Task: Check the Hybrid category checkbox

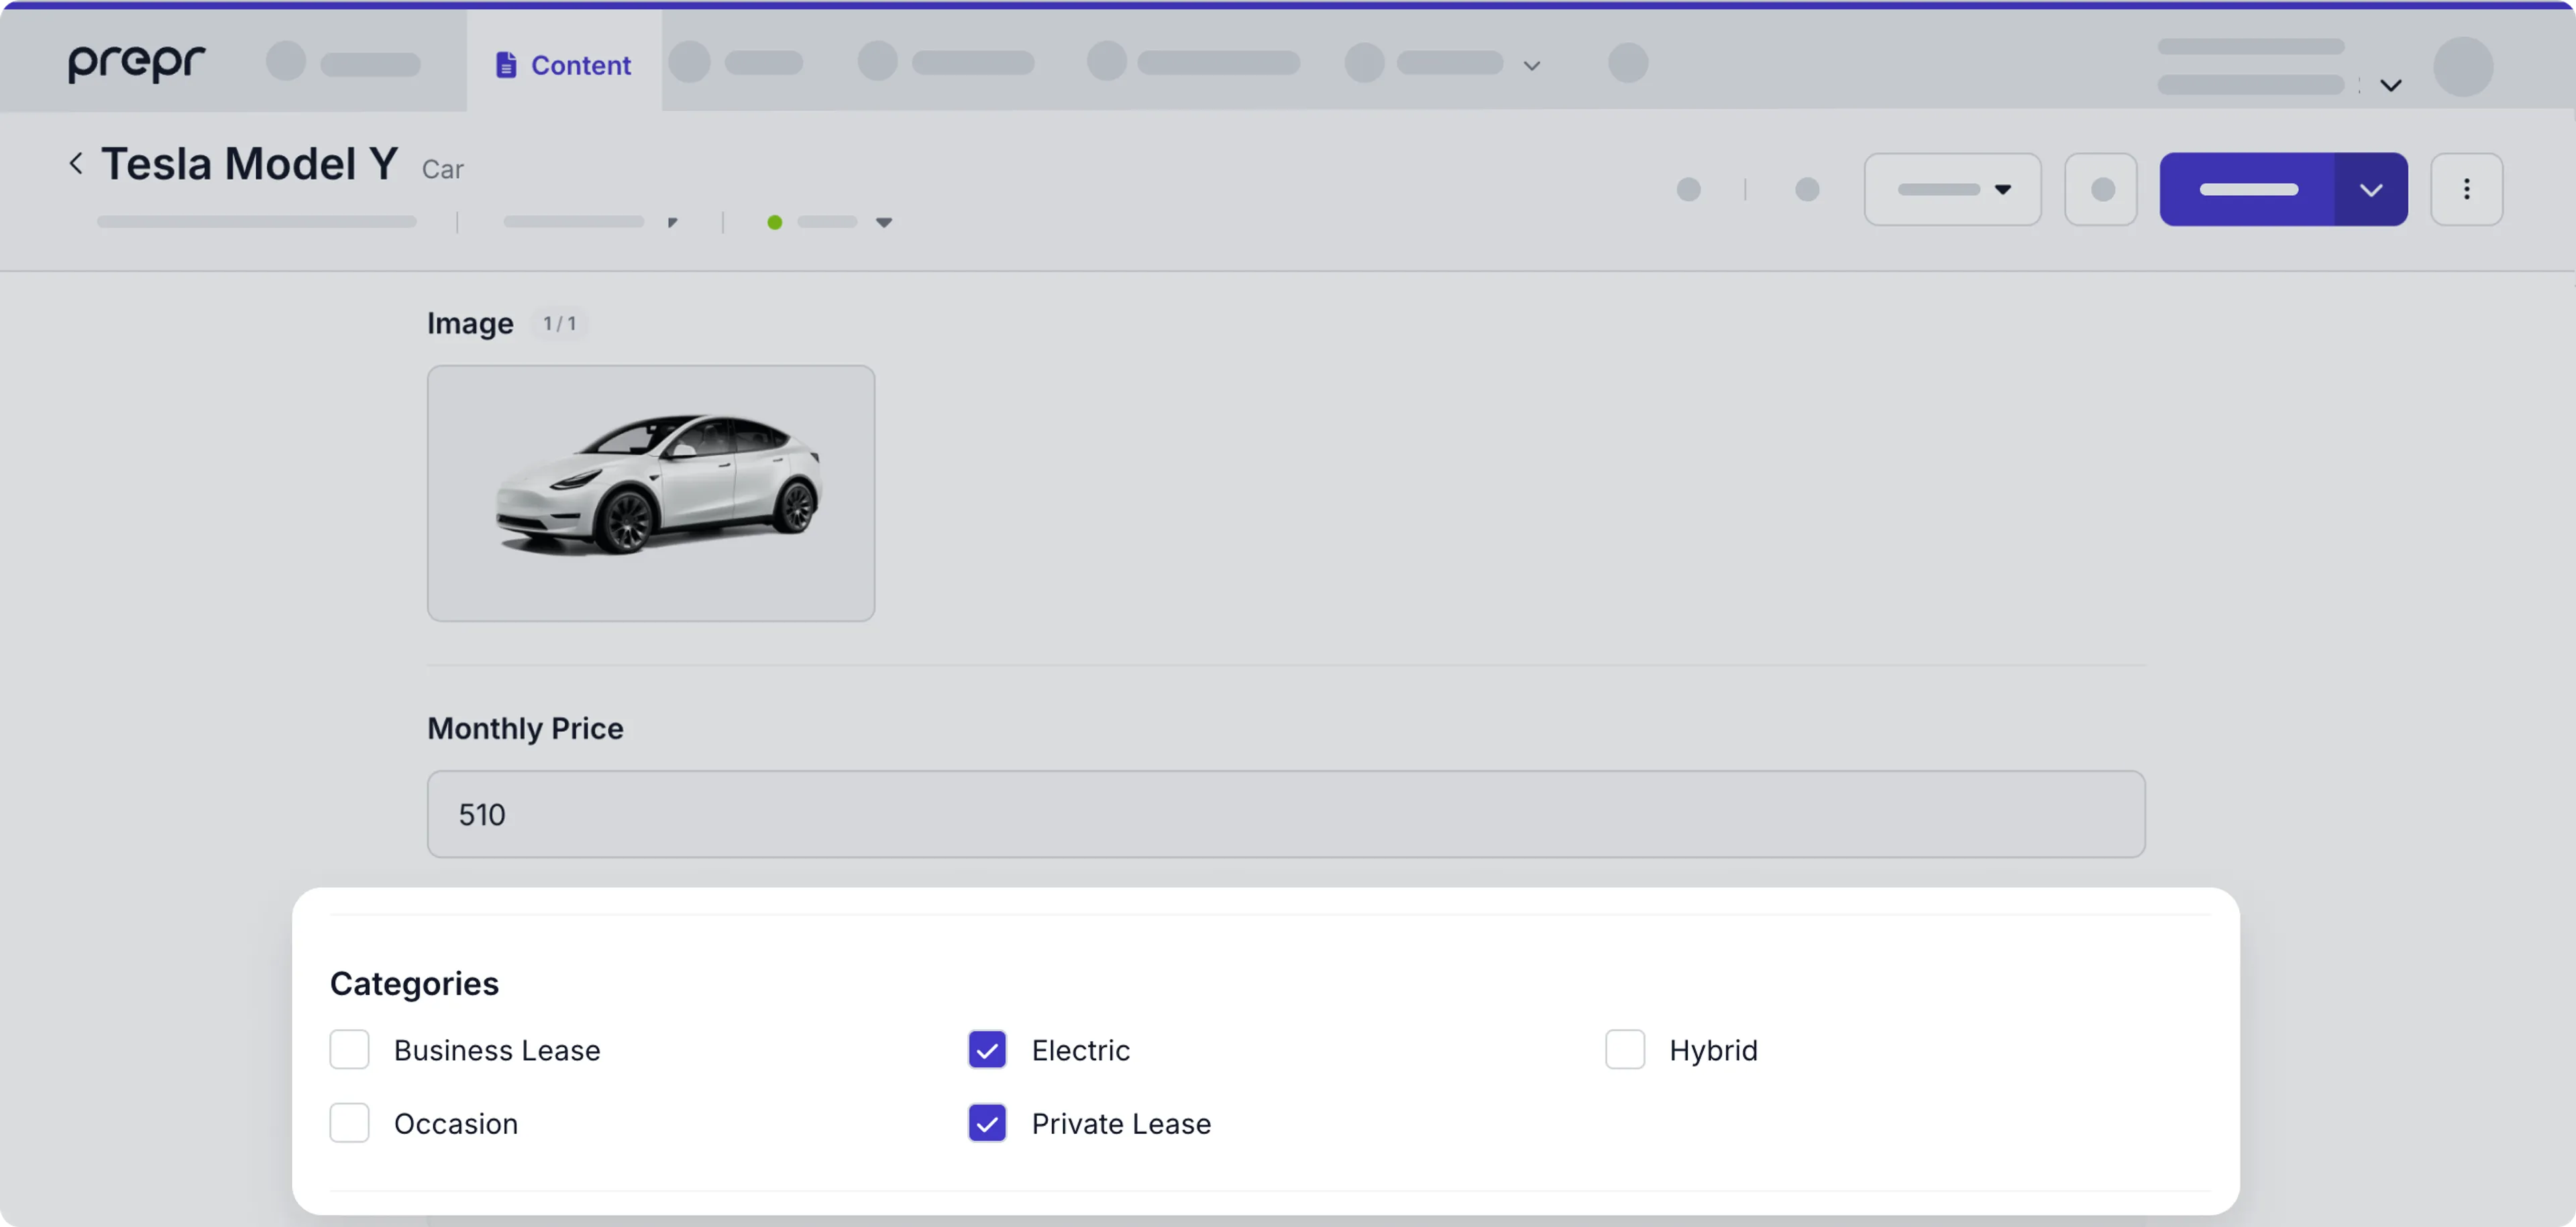Action: 1625,1050
